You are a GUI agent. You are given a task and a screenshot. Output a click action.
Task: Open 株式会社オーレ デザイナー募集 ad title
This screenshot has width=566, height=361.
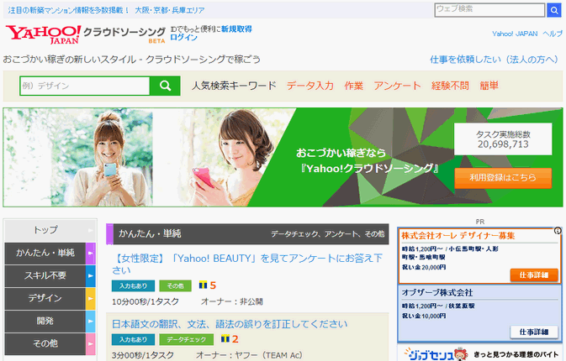point(458,236)
